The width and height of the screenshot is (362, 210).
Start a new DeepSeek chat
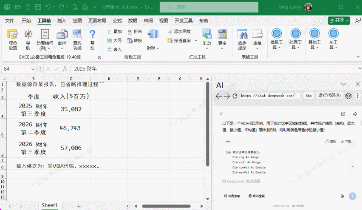343,114
